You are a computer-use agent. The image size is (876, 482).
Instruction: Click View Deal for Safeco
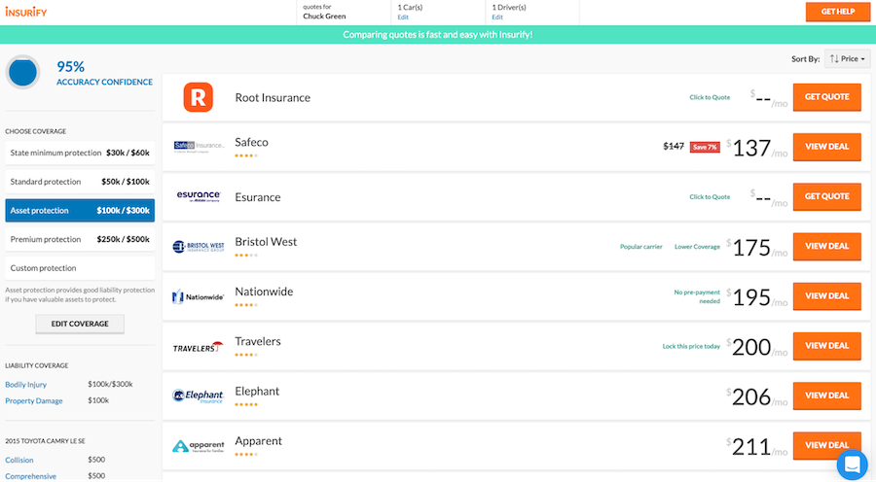(x=826, y=147)
